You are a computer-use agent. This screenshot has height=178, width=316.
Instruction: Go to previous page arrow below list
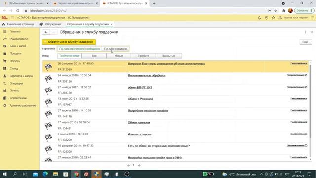[x=128, y=165]
